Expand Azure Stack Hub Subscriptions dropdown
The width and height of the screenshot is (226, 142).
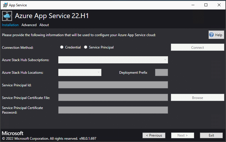click(113, 60)
